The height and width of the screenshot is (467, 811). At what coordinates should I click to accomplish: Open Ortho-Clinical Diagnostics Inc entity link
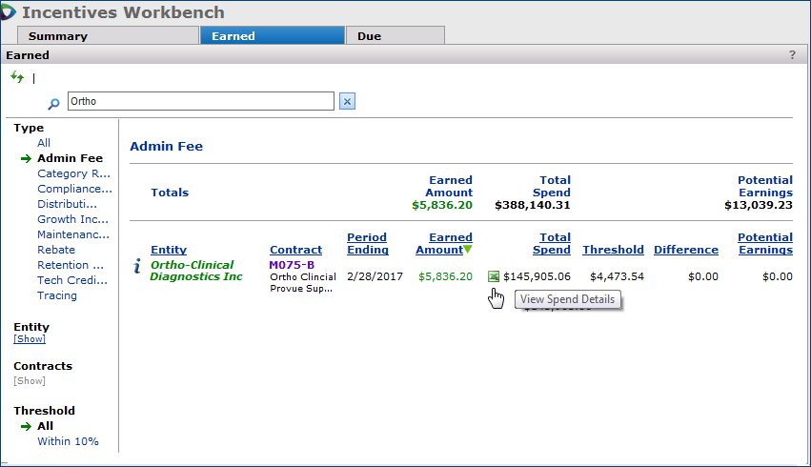pos(196,271)
